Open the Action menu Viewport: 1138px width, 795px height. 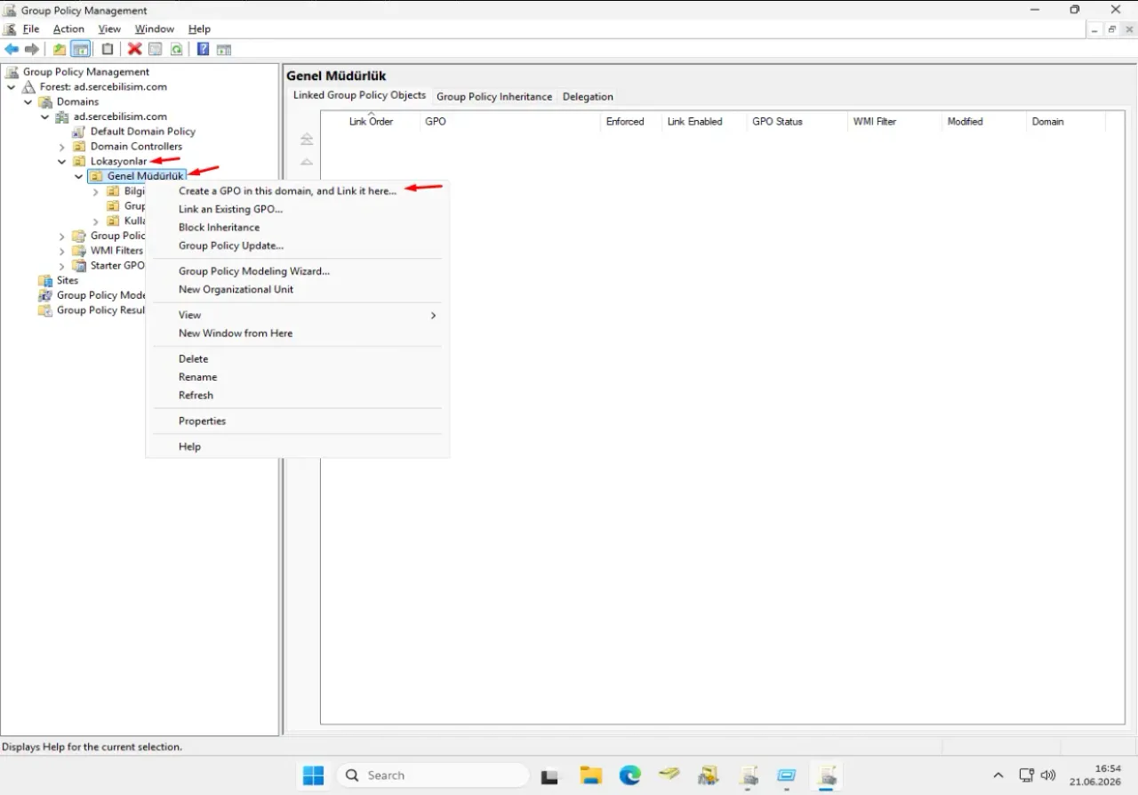68,29
